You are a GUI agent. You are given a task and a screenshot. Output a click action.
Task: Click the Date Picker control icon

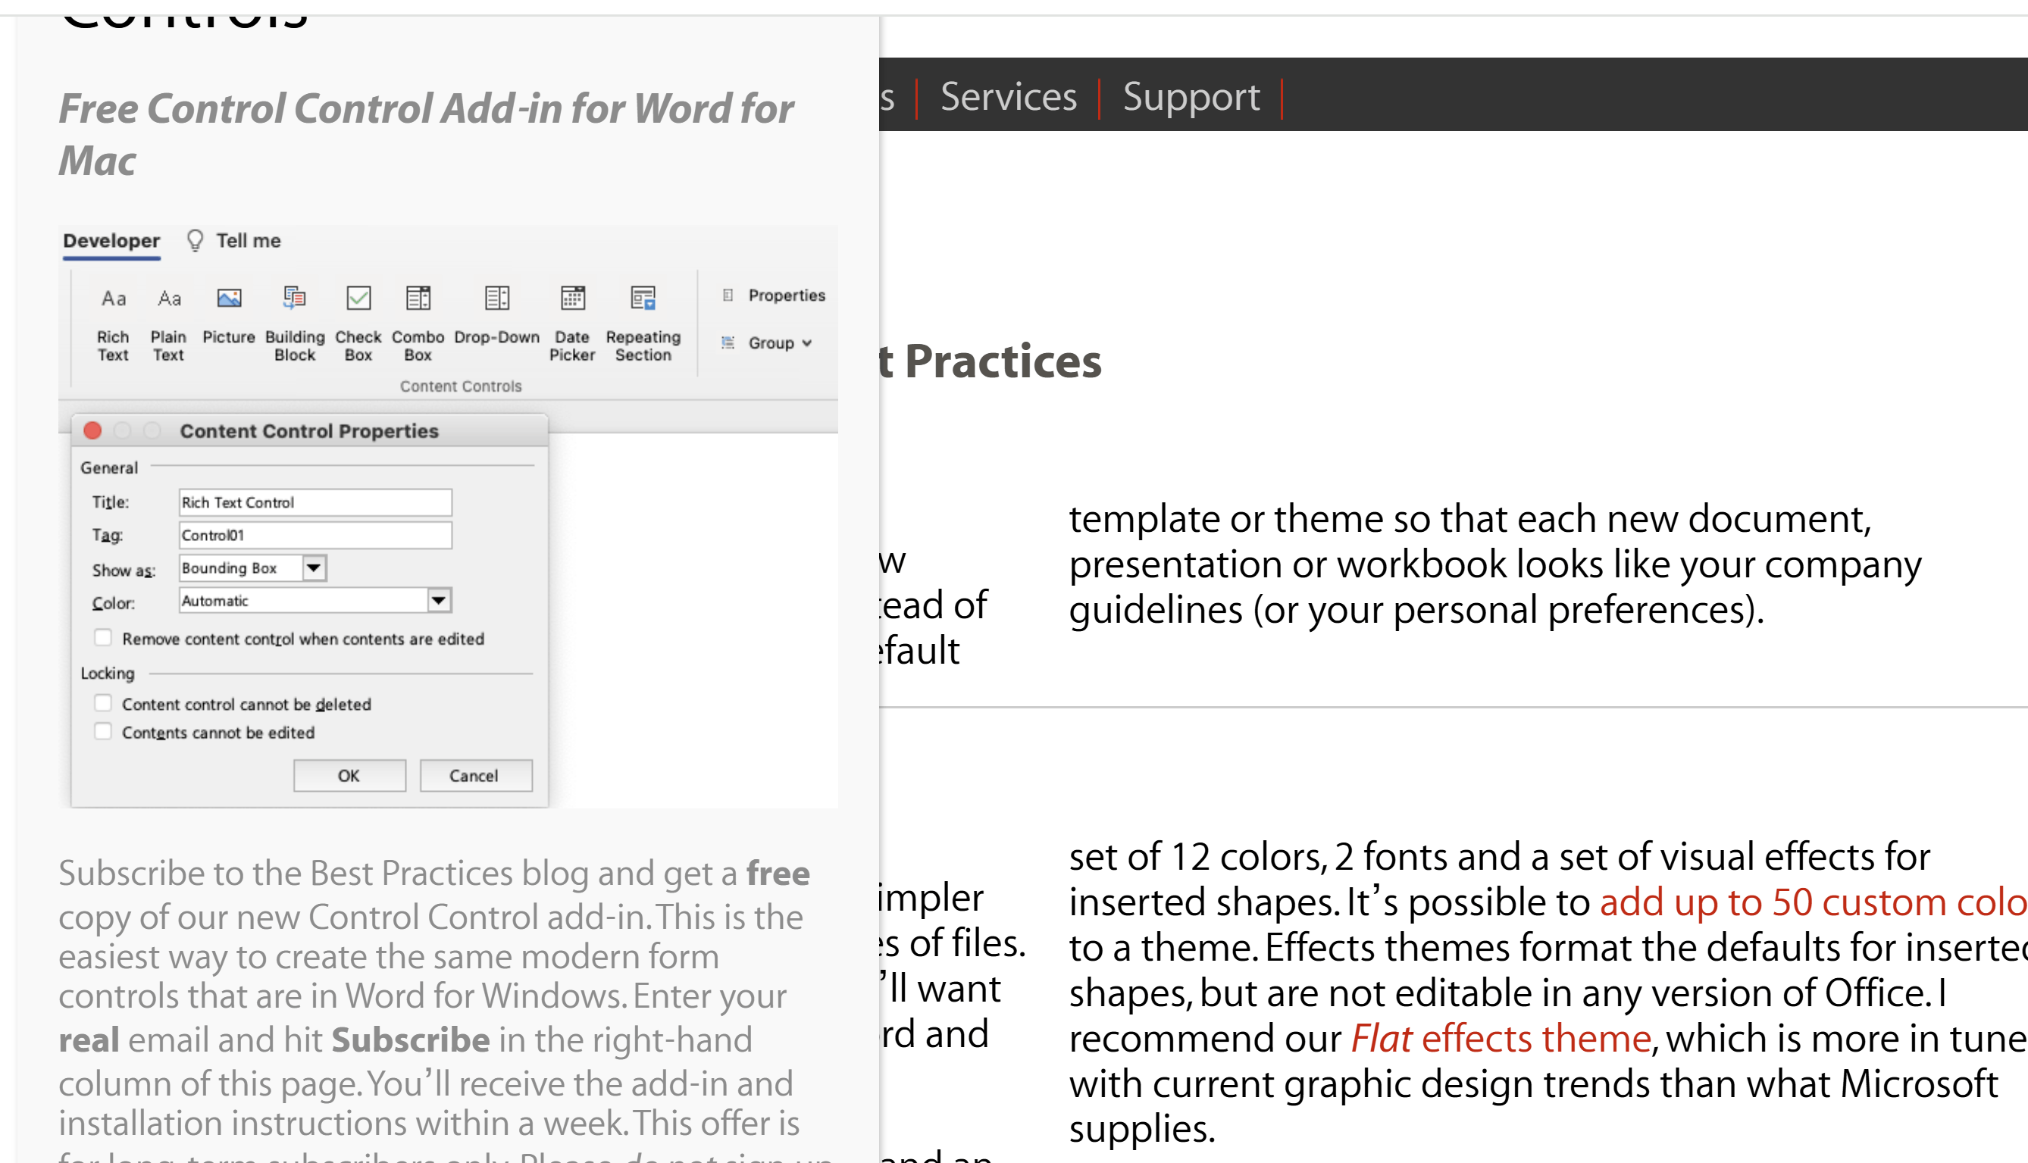(x=572, y=299)
